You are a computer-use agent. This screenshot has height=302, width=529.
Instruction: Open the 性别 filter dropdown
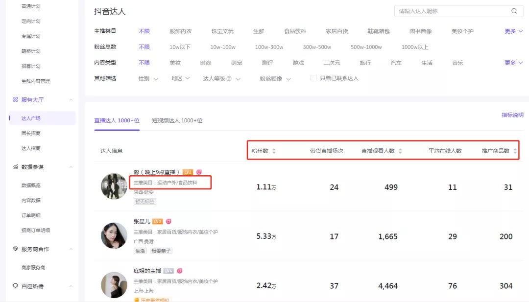148,78
